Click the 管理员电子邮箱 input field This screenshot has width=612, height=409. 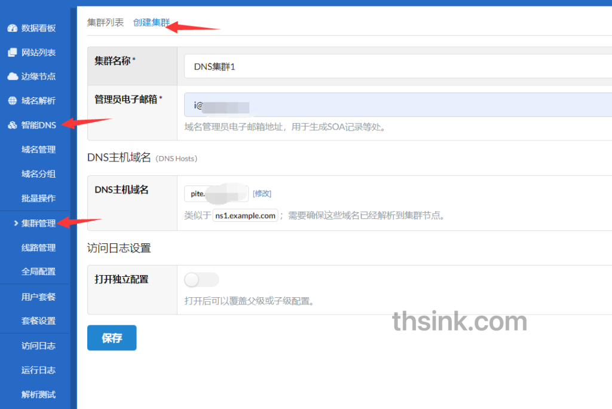397,105
